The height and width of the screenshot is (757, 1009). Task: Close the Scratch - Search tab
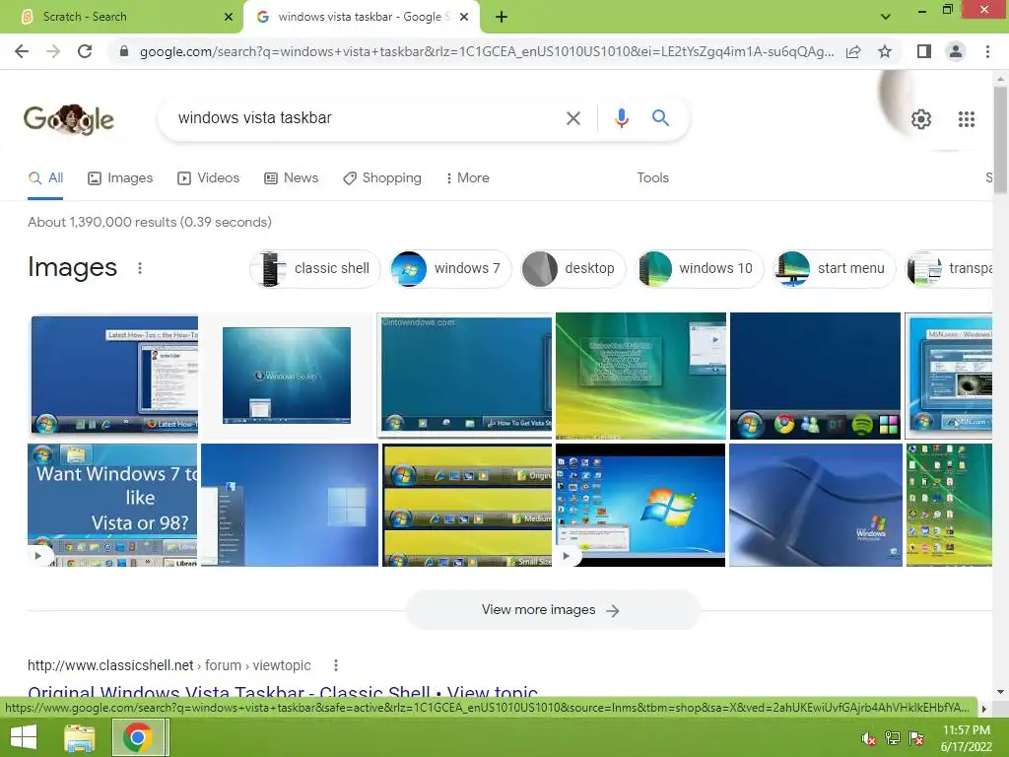pos(228,17)
